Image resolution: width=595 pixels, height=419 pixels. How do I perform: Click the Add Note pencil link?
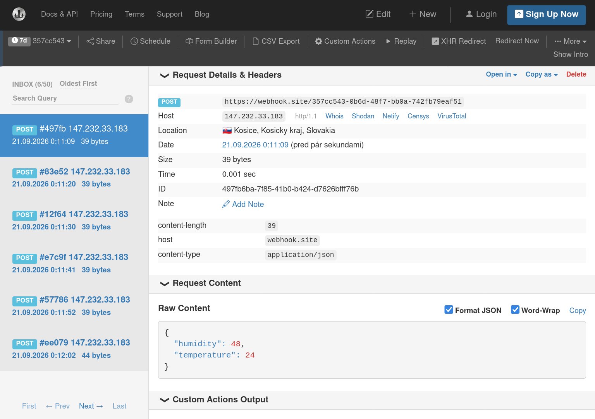point(243,204)
